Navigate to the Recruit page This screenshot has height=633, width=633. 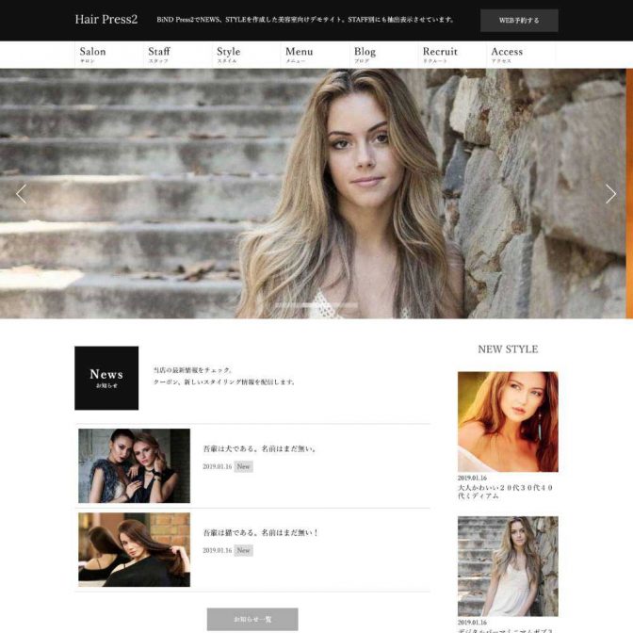[440, 55]
